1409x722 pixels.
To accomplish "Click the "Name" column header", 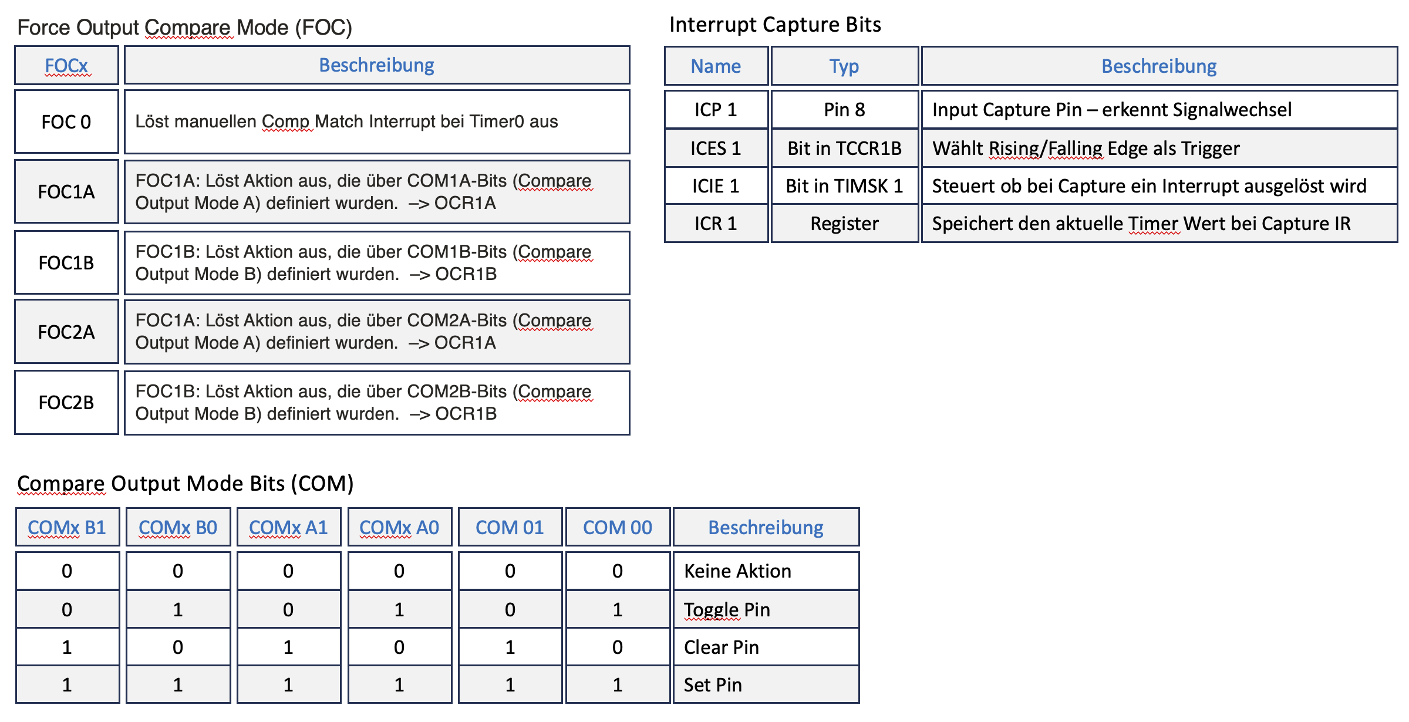I will (x=716, y=66).
